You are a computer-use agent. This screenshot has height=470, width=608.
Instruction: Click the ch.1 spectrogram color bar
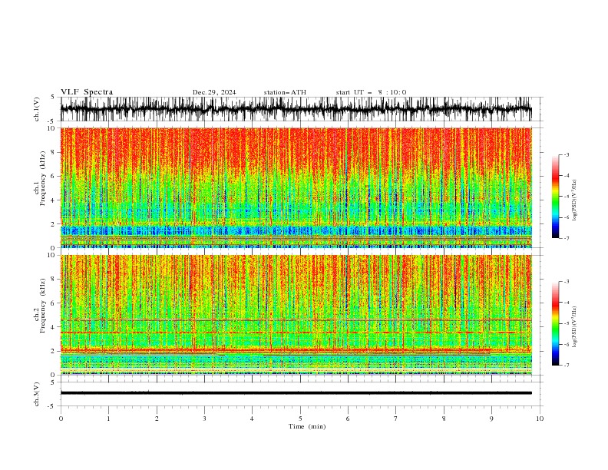point(556,197)
